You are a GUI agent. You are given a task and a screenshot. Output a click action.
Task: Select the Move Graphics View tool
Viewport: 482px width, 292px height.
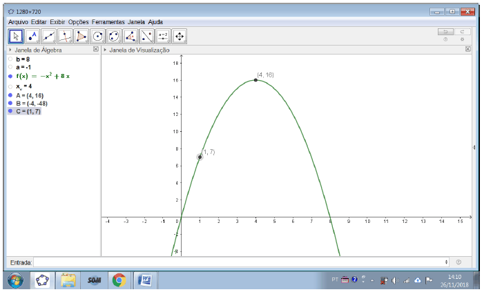[180, 36]
